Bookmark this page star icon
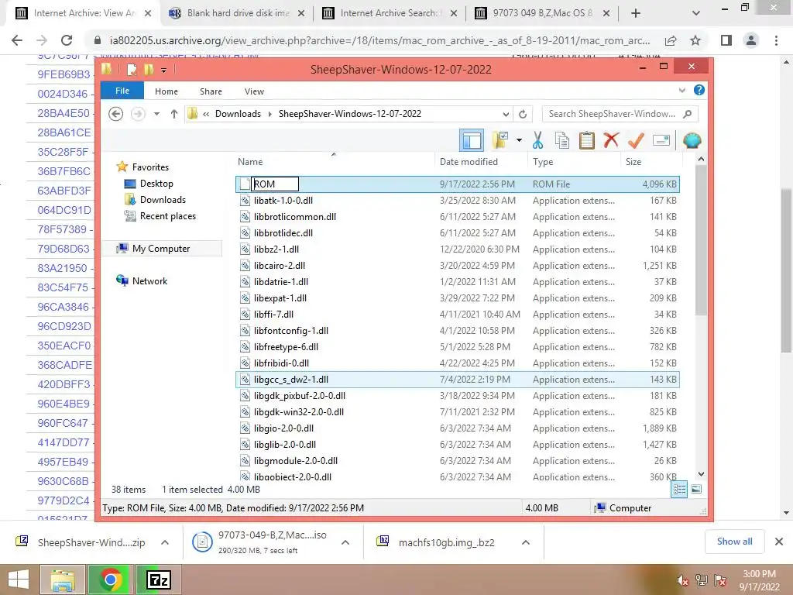 tap(696, 40)
